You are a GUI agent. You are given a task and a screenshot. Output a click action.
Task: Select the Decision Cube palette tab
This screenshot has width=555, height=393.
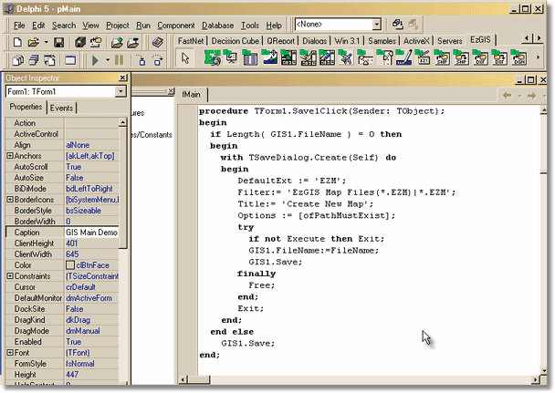pyautogui.click(x=235, y=41)
